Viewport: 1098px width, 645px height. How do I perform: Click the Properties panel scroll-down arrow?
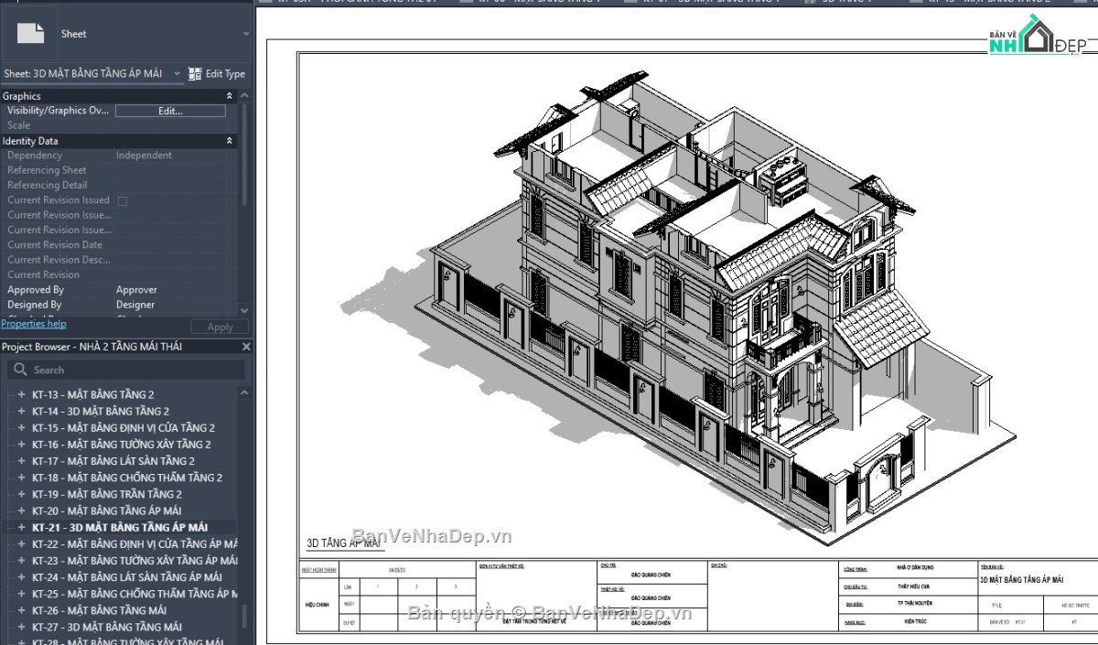point(244,310)
